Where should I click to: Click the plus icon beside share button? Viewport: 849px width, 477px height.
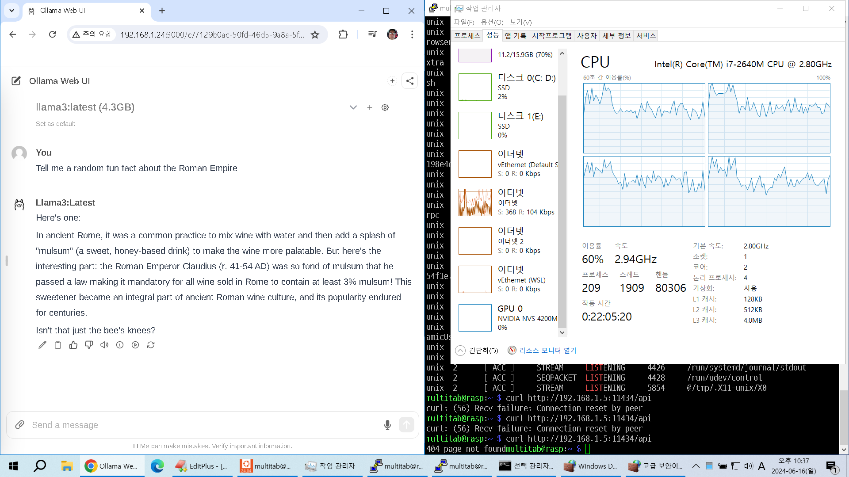[x=392, y=81]
